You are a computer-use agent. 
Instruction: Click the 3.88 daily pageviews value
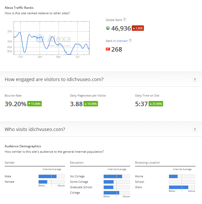[76, 104]
